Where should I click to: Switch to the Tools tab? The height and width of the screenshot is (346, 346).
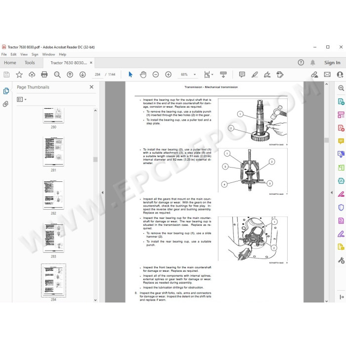(x=30, y=63)
